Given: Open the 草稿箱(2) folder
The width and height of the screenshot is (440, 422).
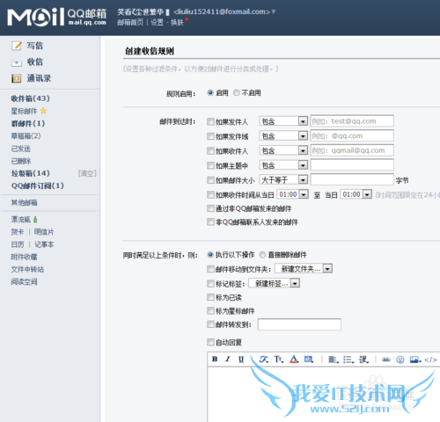Looking at the screenshot, I should tap(26, 136).
